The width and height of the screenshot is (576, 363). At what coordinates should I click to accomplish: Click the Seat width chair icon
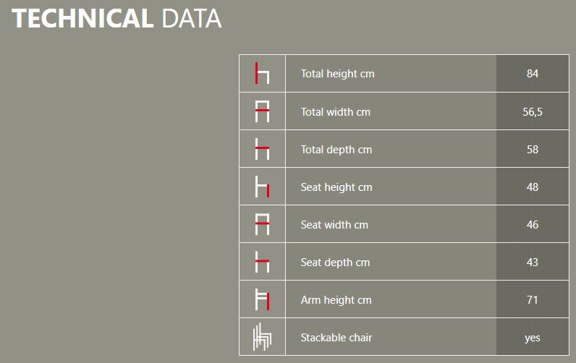point(262,225)
